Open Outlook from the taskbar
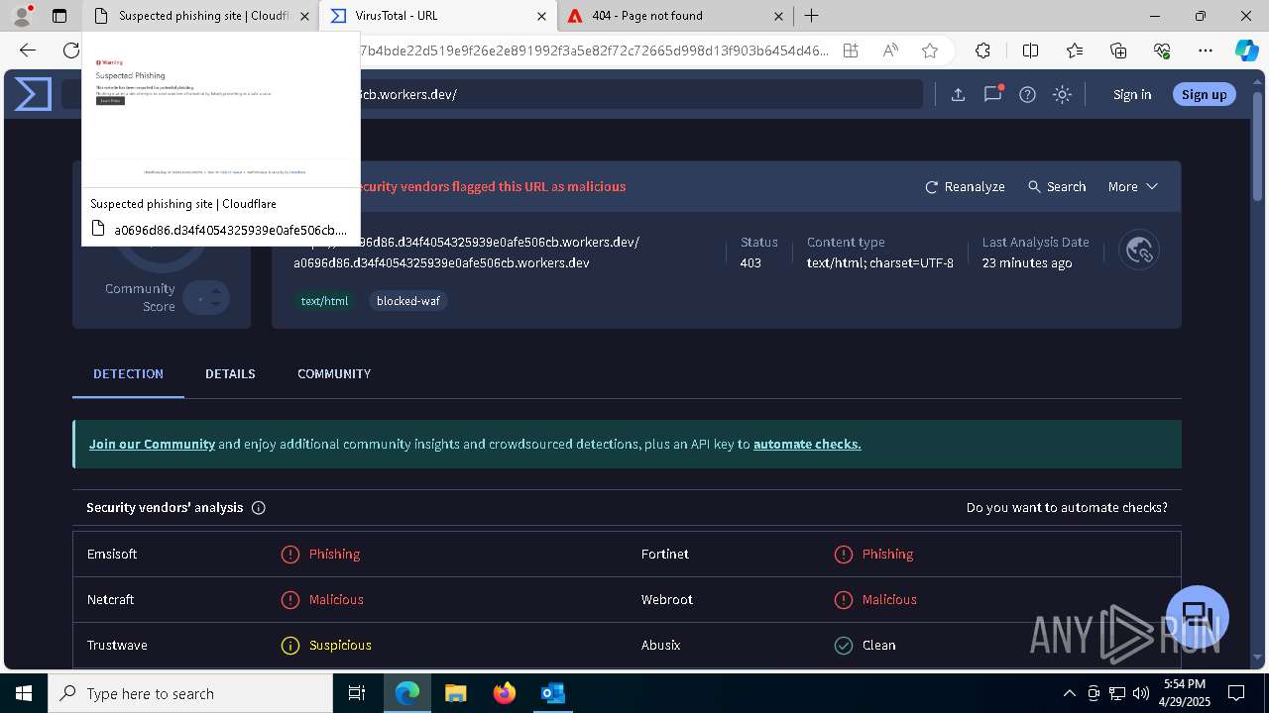The height and width of the screenshot is (713, 1269). pos(552,693)
